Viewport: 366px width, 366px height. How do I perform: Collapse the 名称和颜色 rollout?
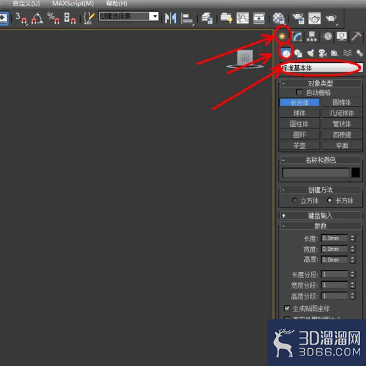[320, 160]
